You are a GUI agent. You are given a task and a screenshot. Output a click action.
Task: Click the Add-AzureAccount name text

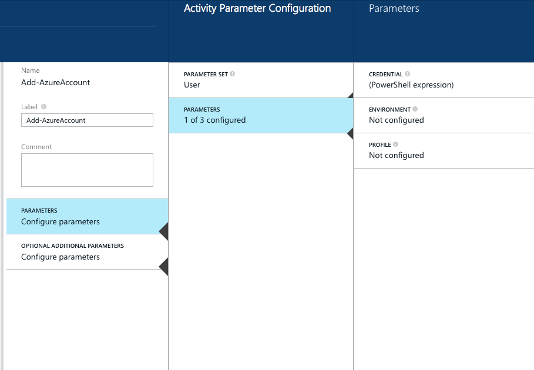(55, 82)
